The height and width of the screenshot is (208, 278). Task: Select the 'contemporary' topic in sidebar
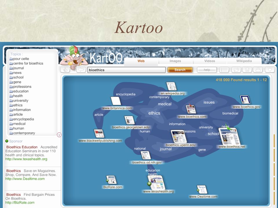click(22, 133)
